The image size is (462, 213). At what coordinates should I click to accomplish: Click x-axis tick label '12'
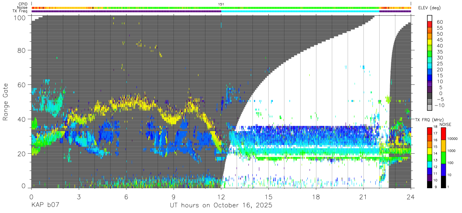(221, 196)
